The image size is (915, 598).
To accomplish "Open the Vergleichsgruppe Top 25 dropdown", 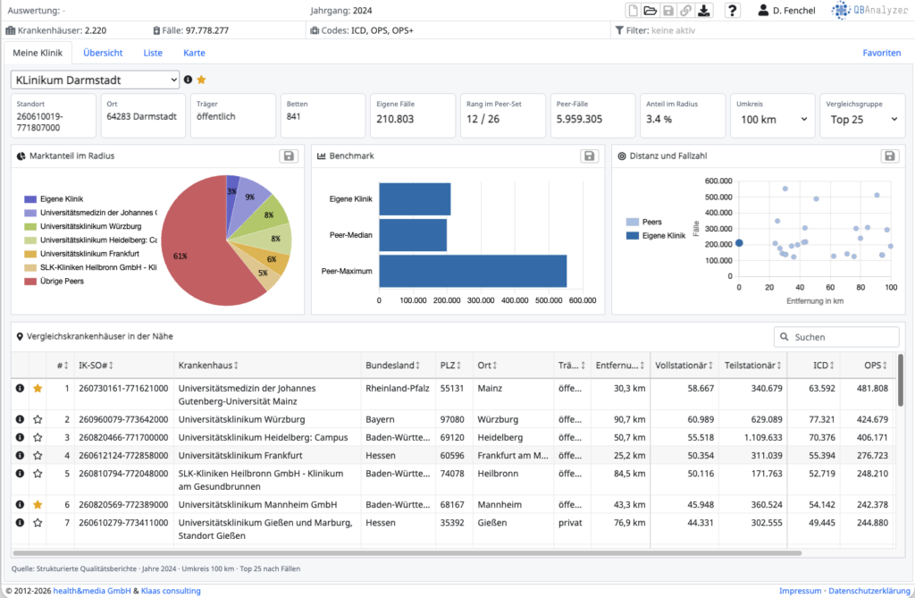I will [x=863, y=119].
